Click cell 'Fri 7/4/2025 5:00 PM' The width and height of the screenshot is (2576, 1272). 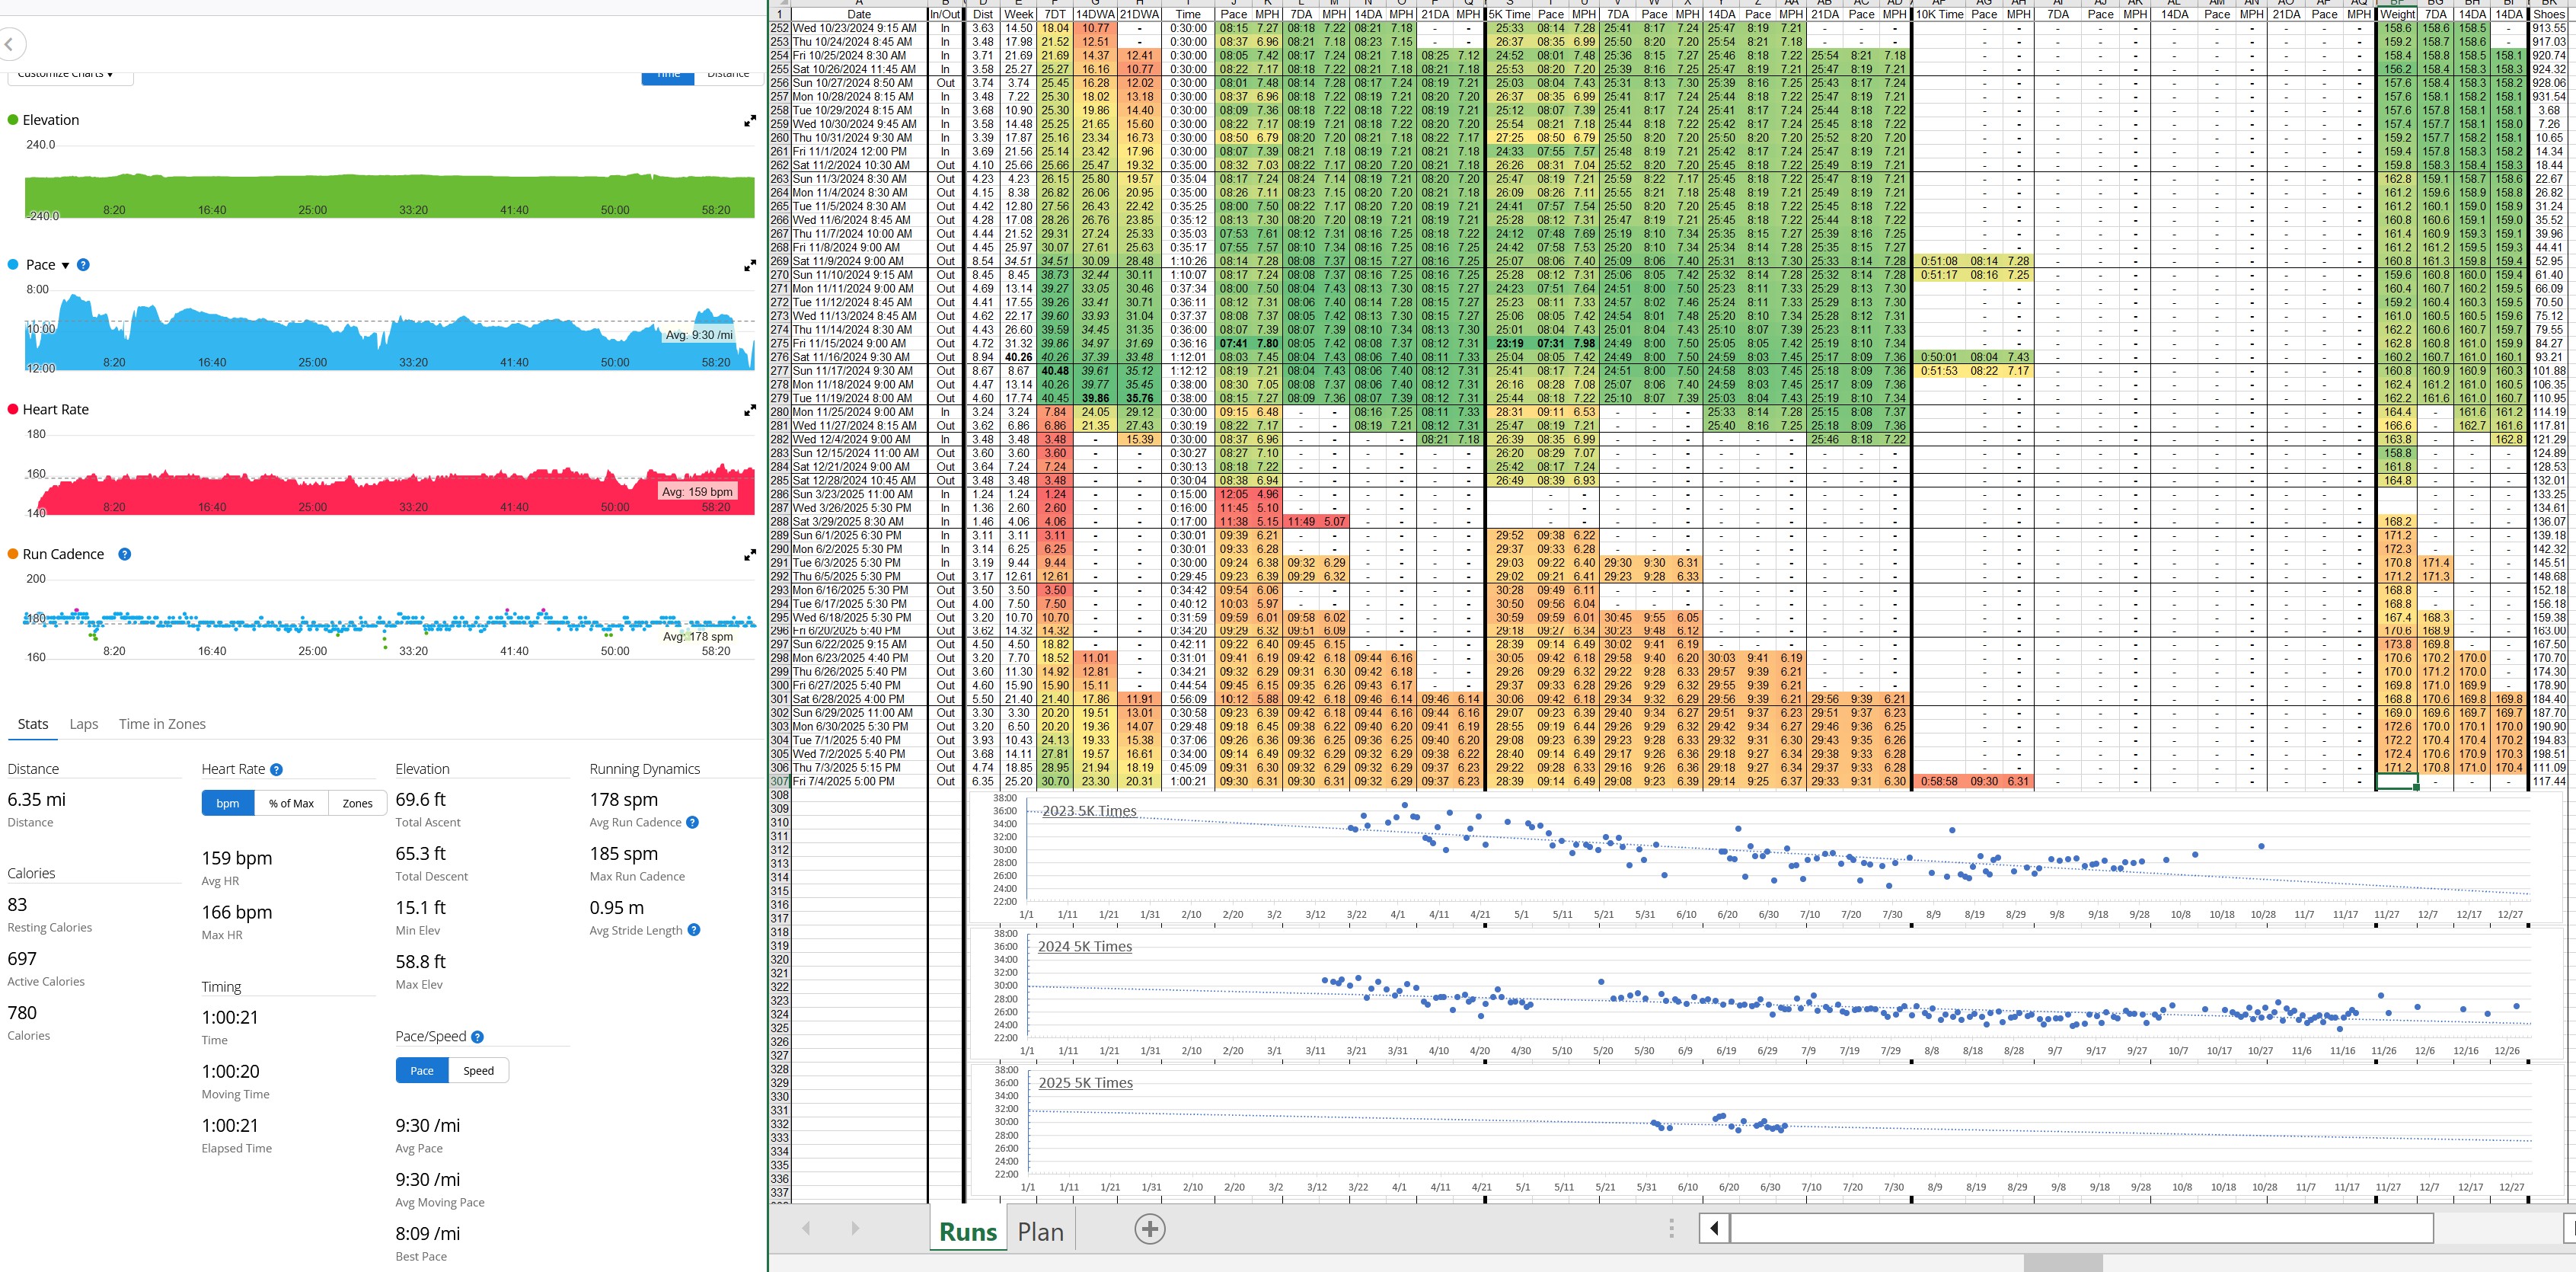[859, 781]
